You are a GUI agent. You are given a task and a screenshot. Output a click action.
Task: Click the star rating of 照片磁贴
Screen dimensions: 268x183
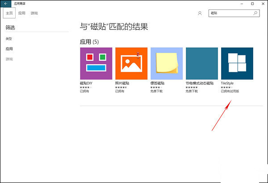(x=121, y=87)
